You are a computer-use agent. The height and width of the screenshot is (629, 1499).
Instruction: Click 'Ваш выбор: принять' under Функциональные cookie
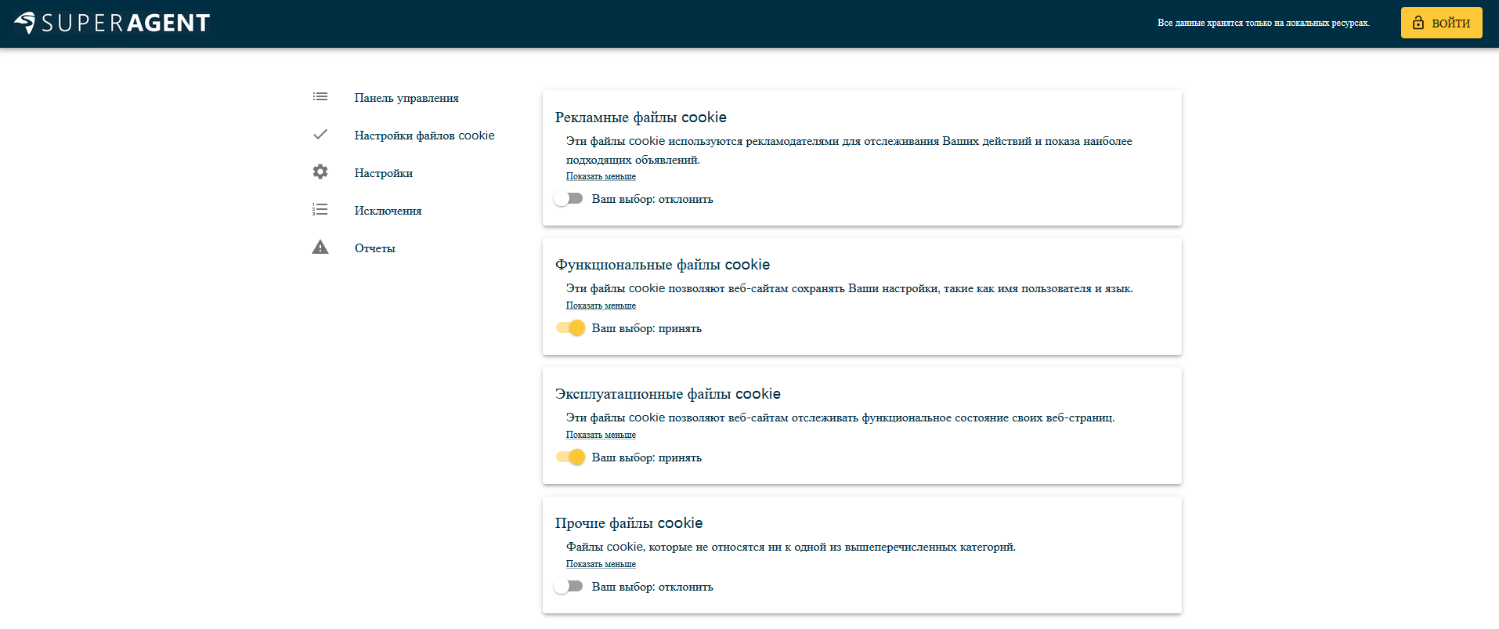647,328
